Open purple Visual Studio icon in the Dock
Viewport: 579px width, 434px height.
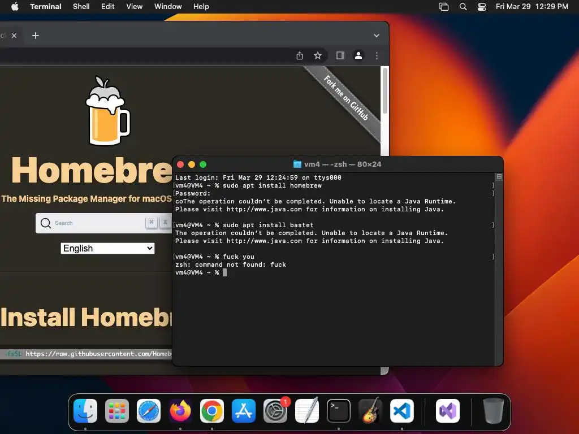[x=448, y=411]
